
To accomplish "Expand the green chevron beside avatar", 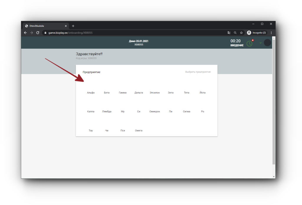I will click(x=260, y=43).
